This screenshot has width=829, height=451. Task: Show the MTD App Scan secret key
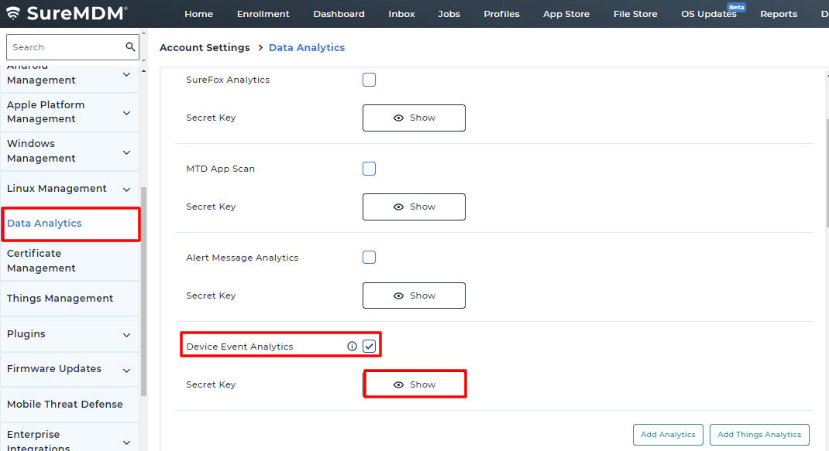pyautogui.click(x=414, y=207)
